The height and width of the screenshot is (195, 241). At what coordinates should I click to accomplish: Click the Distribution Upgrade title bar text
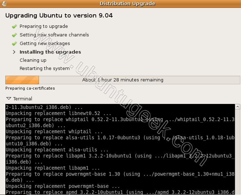(127, 4)
